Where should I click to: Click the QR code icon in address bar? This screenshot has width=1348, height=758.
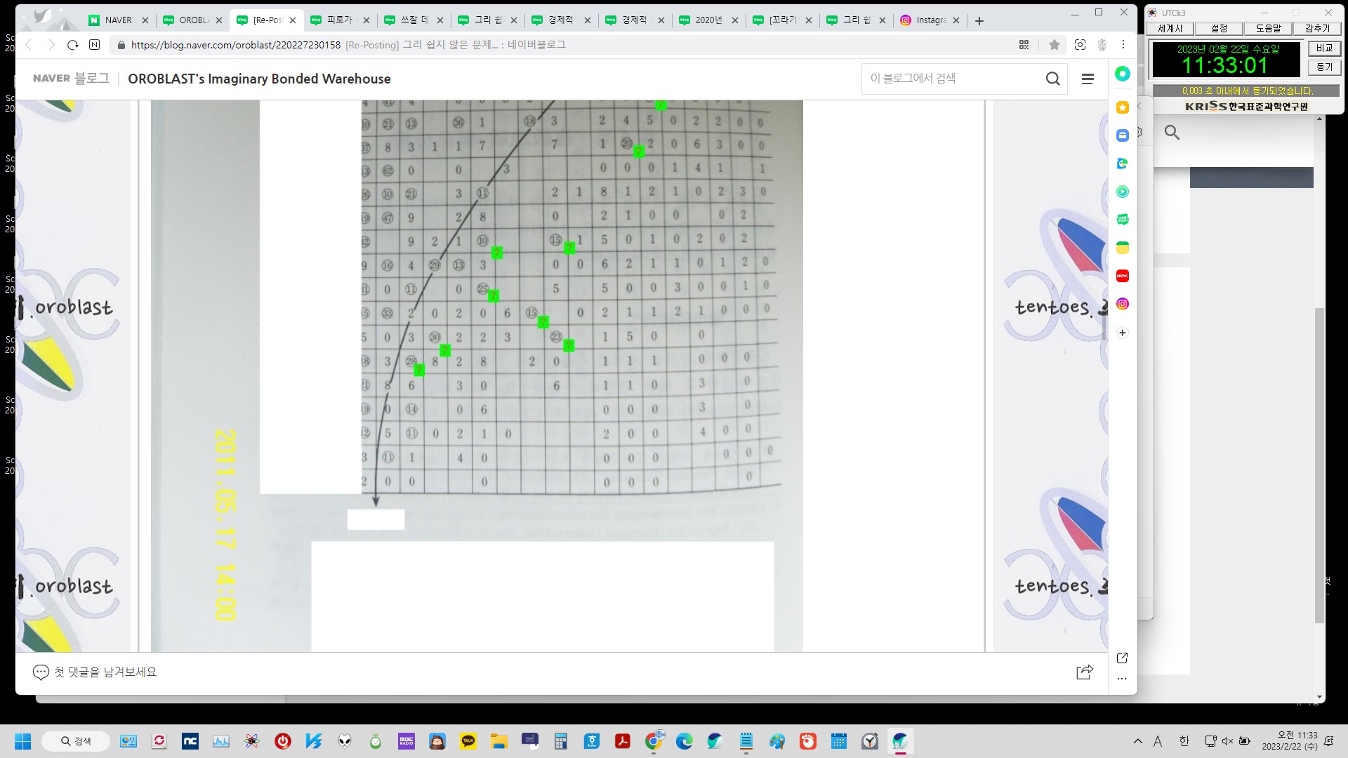click(1024, 45)
